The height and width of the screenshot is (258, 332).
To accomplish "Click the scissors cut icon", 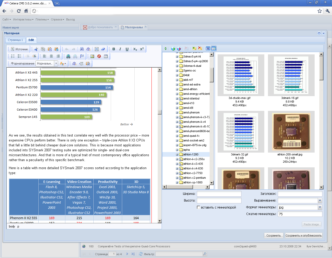I will coord(36,49).
